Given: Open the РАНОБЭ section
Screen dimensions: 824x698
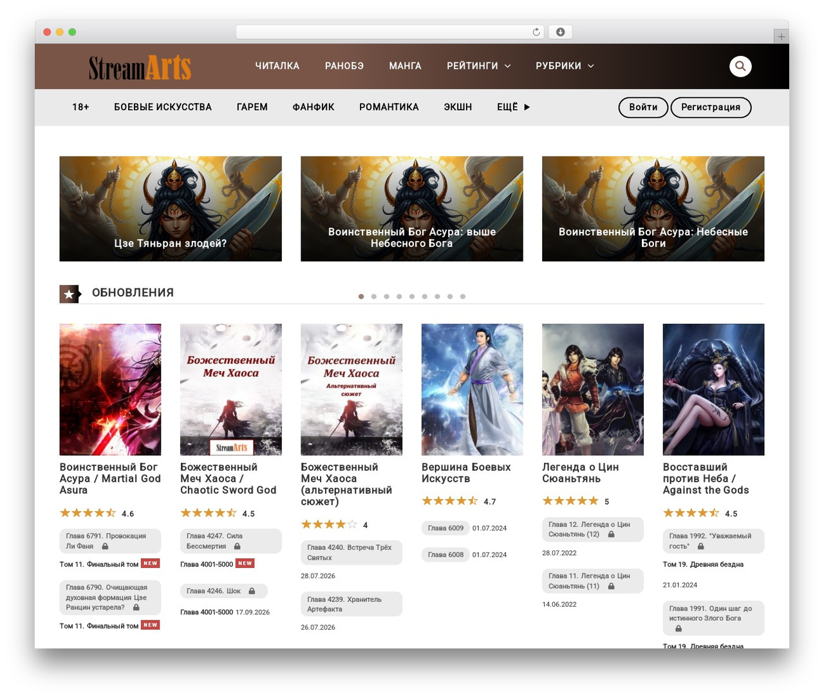Looking at the screenshot, I should click(344, 66).
